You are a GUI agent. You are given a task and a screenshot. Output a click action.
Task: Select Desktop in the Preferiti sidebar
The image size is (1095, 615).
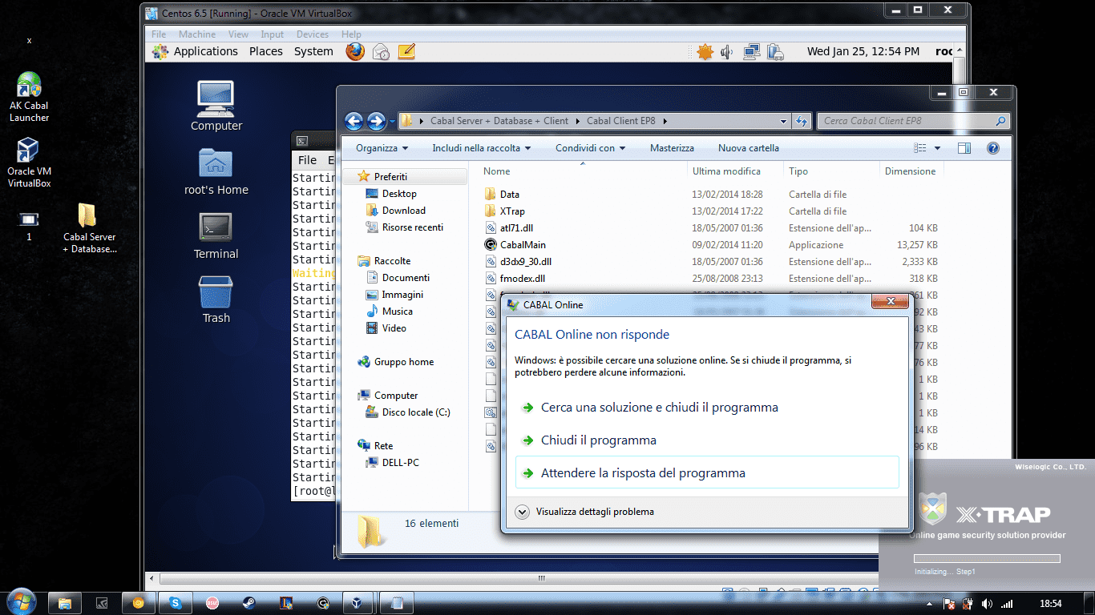coord(399,194)
